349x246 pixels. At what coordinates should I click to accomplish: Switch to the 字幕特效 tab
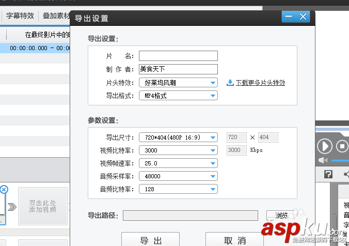coord(20,16)
